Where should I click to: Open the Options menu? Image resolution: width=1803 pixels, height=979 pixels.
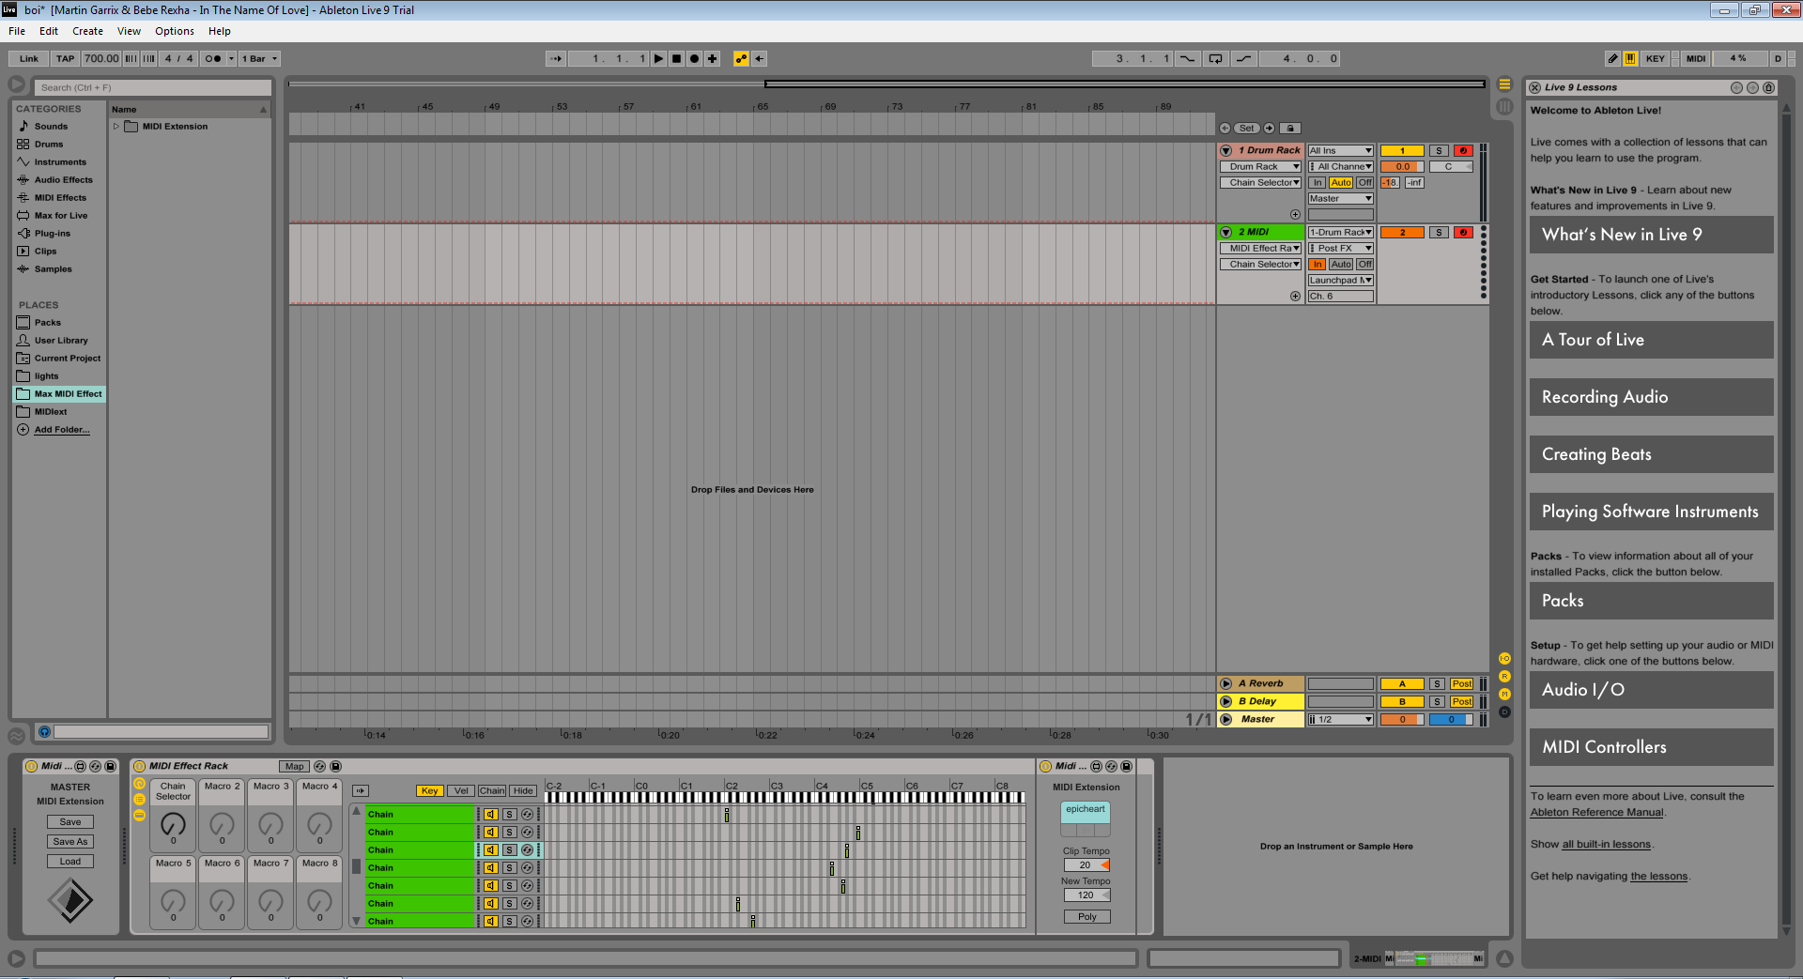pos(175,31)
